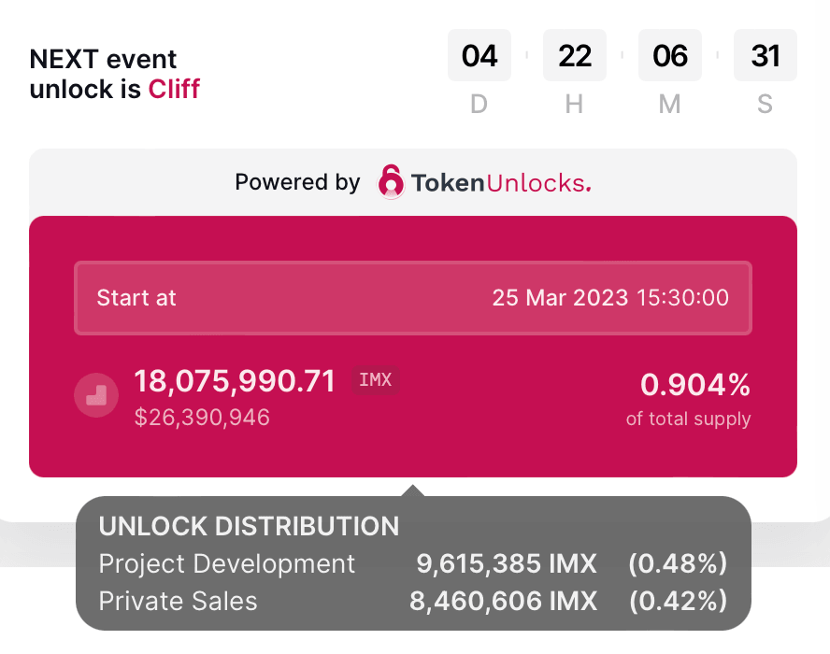Collapse the pink unlock summary card
Viewport: 830px width, 654px height.
coord(412,346)
